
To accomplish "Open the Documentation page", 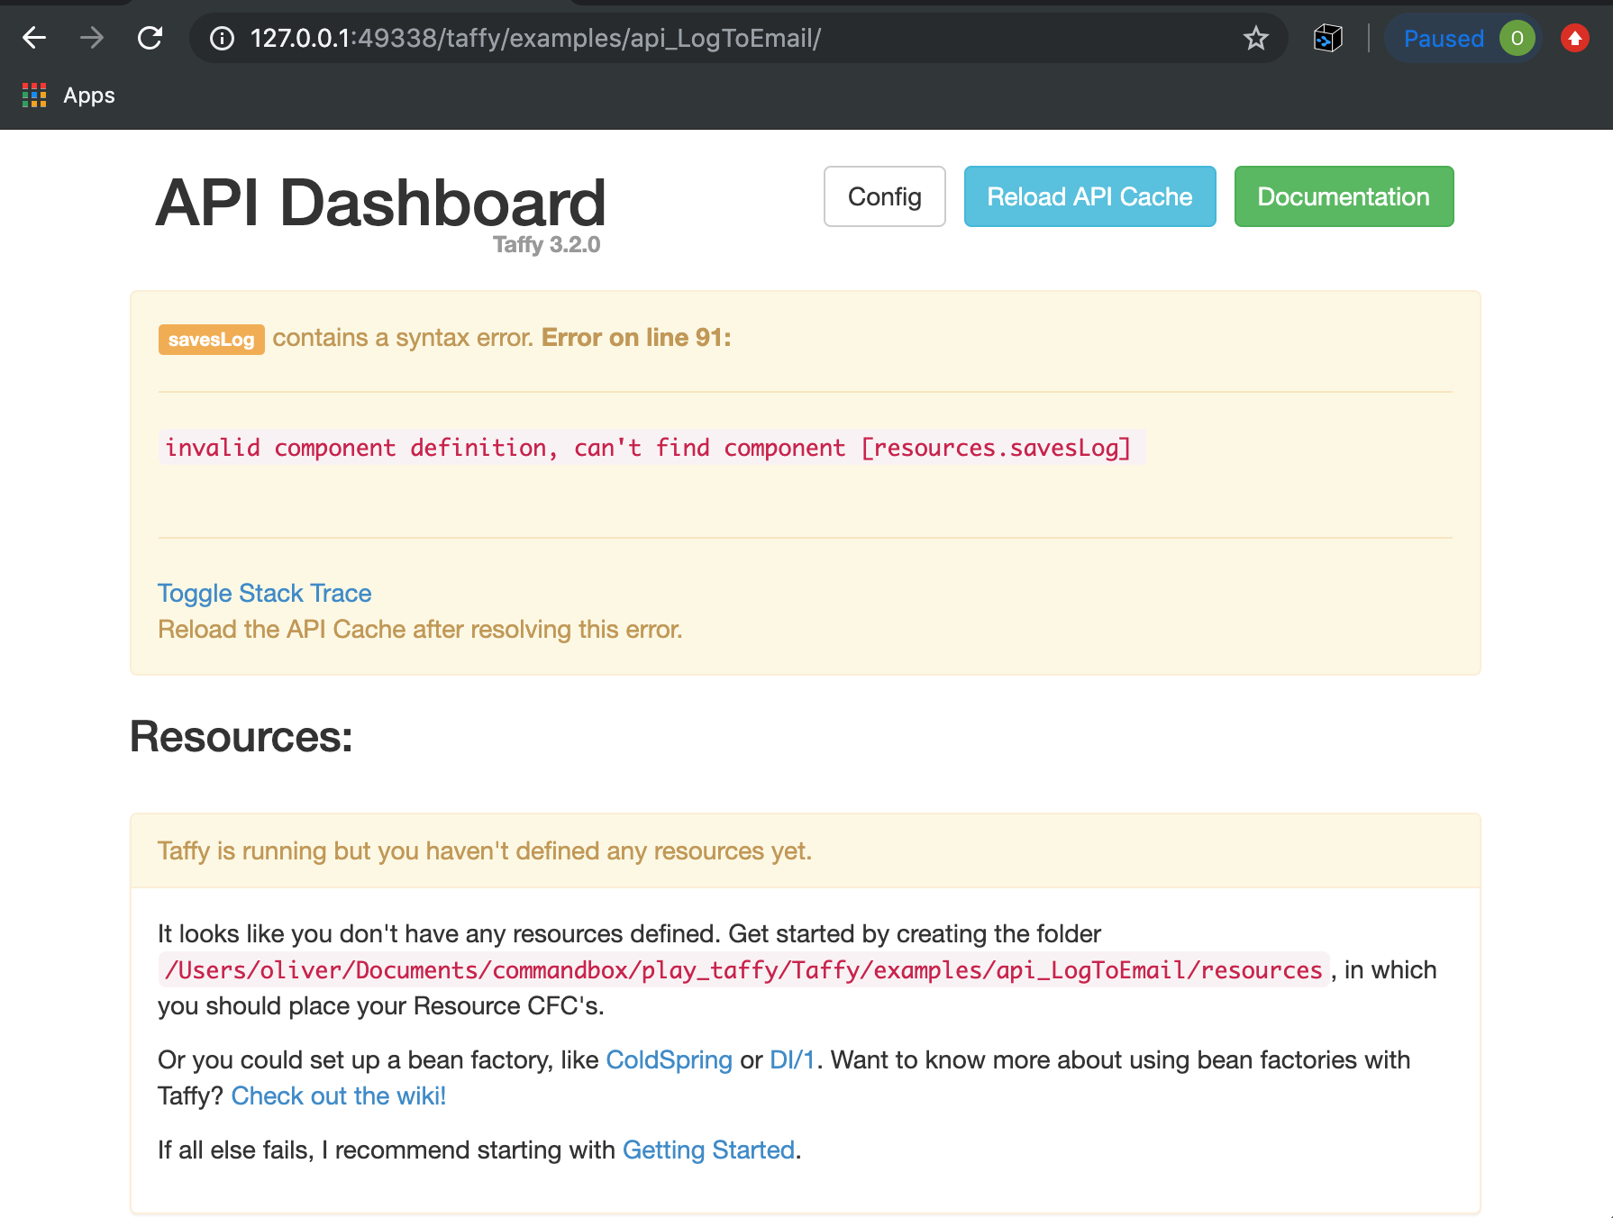I will (x=1344, y=196).
